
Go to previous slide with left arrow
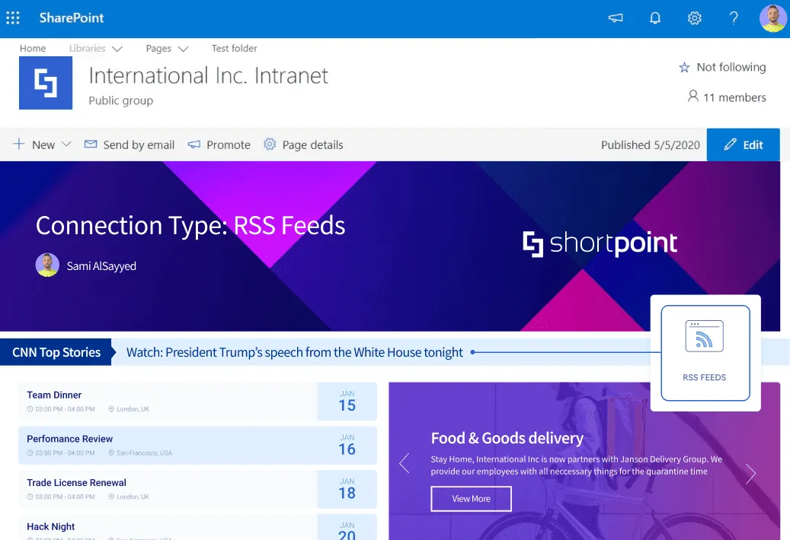tap(404, 463)
